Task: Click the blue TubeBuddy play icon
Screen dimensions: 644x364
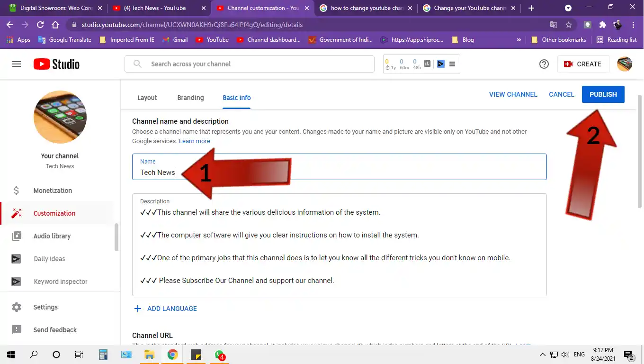Action: coord(441,64)
